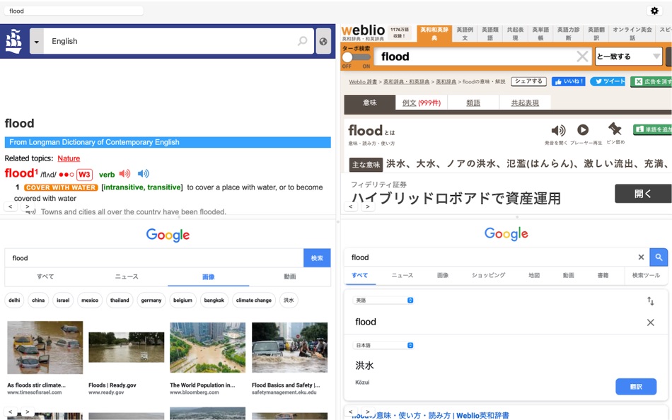Clear the translation source text flood

click(x=650, y=322)
